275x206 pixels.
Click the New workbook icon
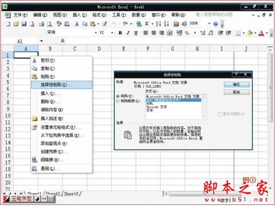click(x=8, y=23)
